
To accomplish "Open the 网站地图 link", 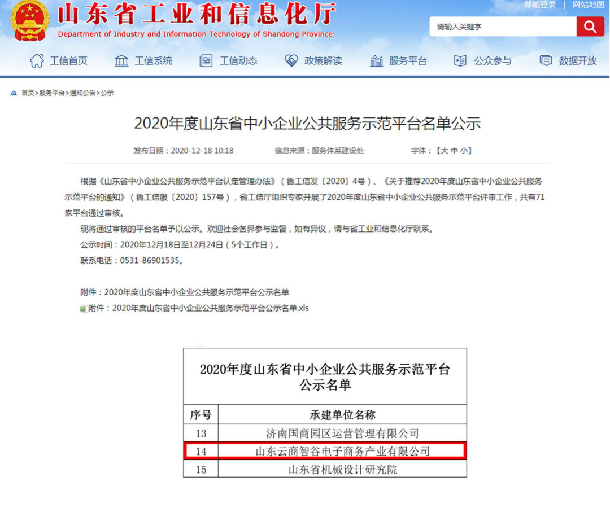I will (x=588, y=5).
